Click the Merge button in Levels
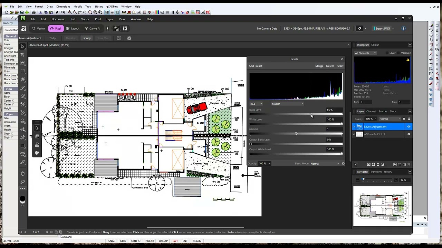 coord(319,66)
